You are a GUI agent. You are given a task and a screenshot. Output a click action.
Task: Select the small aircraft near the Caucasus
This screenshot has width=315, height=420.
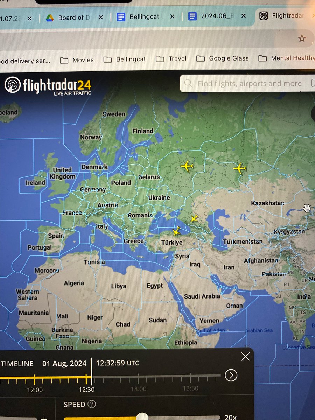coord(194,219)
